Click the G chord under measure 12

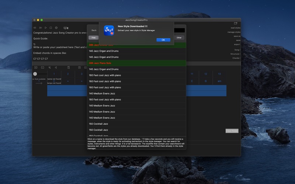[x=206, y=81]
